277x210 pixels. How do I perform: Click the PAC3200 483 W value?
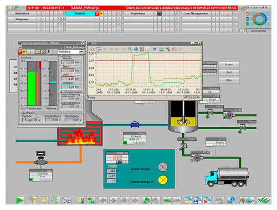click(x=111, y=171)
